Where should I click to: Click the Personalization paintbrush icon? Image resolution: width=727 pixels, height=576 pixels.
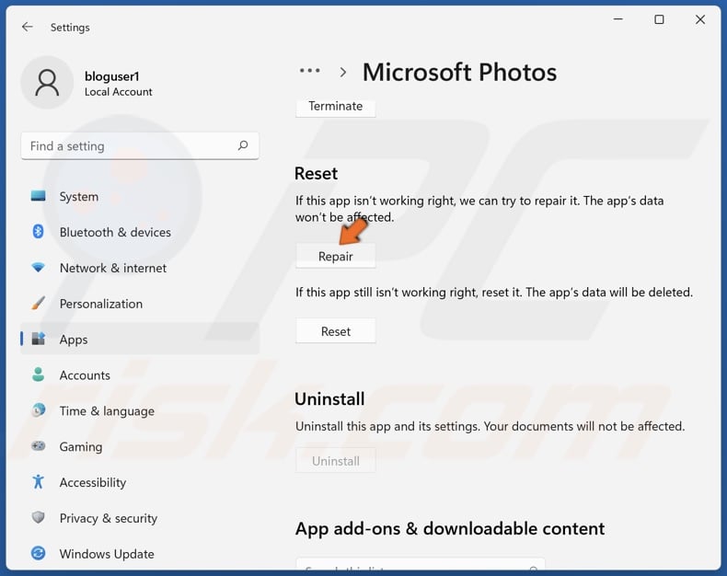click(38, 304)
